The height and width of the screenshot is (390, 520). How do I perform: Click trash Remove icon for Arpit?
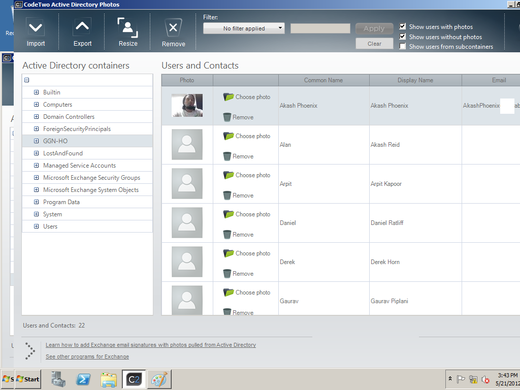tap(227, 196)
